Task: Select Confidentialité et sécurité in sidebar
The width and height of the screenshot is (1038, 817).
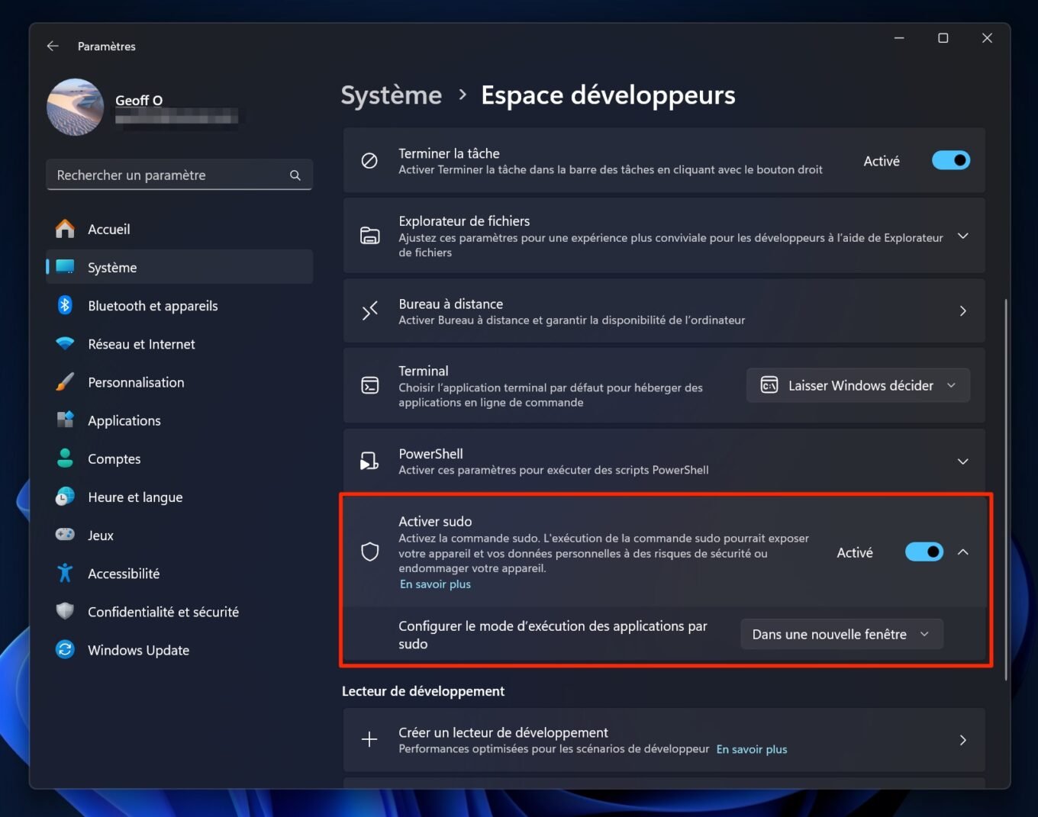Action: click(x=179, y=611)
